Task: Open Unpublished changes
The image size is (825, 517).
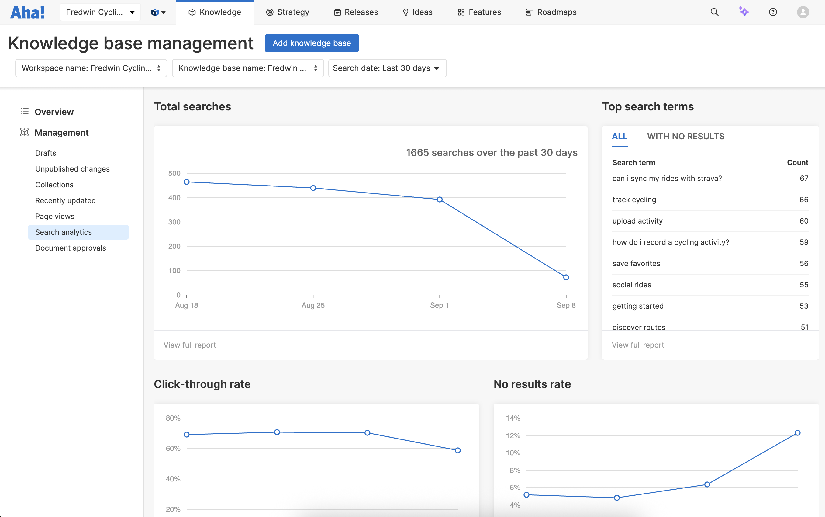Action: 72,169
